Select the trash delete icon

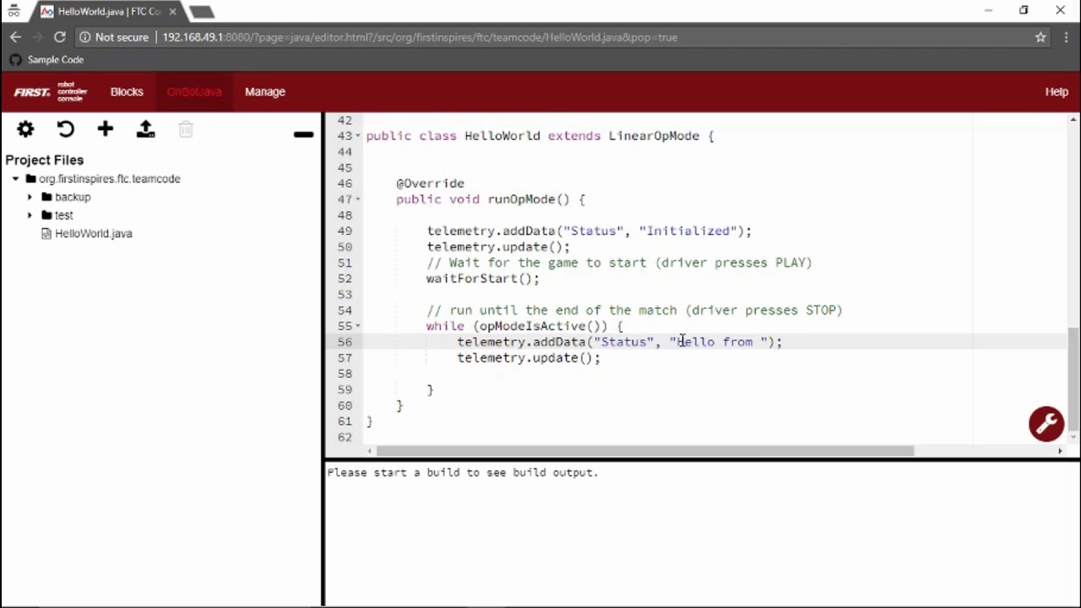[x=186, y=128]
